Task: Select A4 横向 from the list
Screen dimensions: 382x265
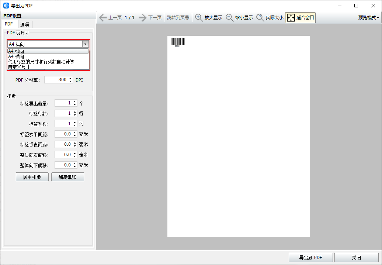Action: (x=16, y=56)
